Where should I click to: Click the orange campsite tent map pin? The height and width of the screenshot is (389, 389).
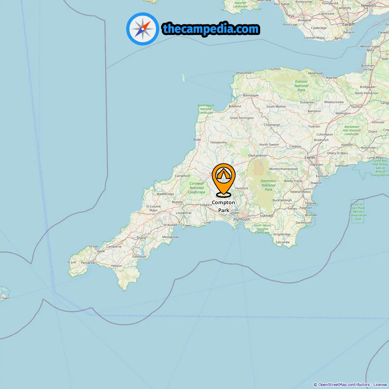click(x=224, y=180)
